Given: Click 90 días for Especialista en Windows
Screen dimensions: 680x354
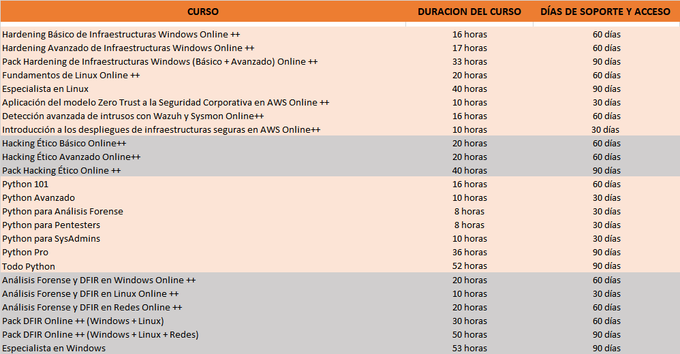Looking at the screenshot, I should (606, 349).
